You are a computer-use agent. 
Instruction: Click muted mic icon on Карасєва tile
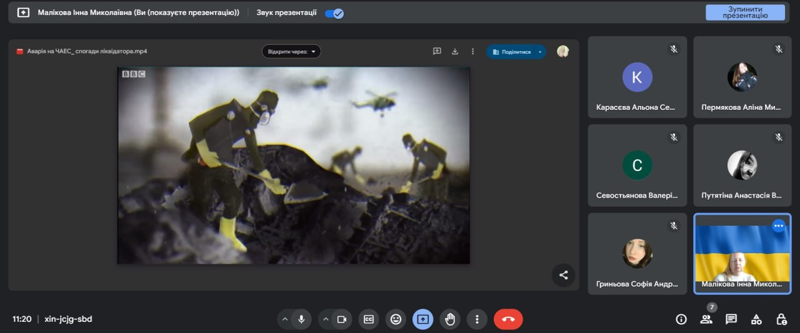click(x=674, y=49)
